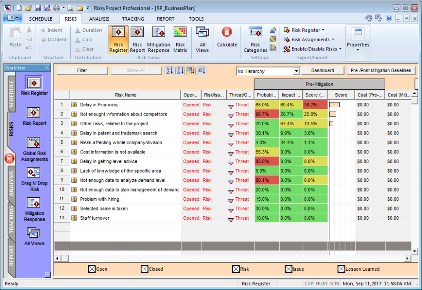The width and height of the screenshot is (422, 290).
Task: Toggle the Lesson Learned checkbox
Action: pos(341,269)
